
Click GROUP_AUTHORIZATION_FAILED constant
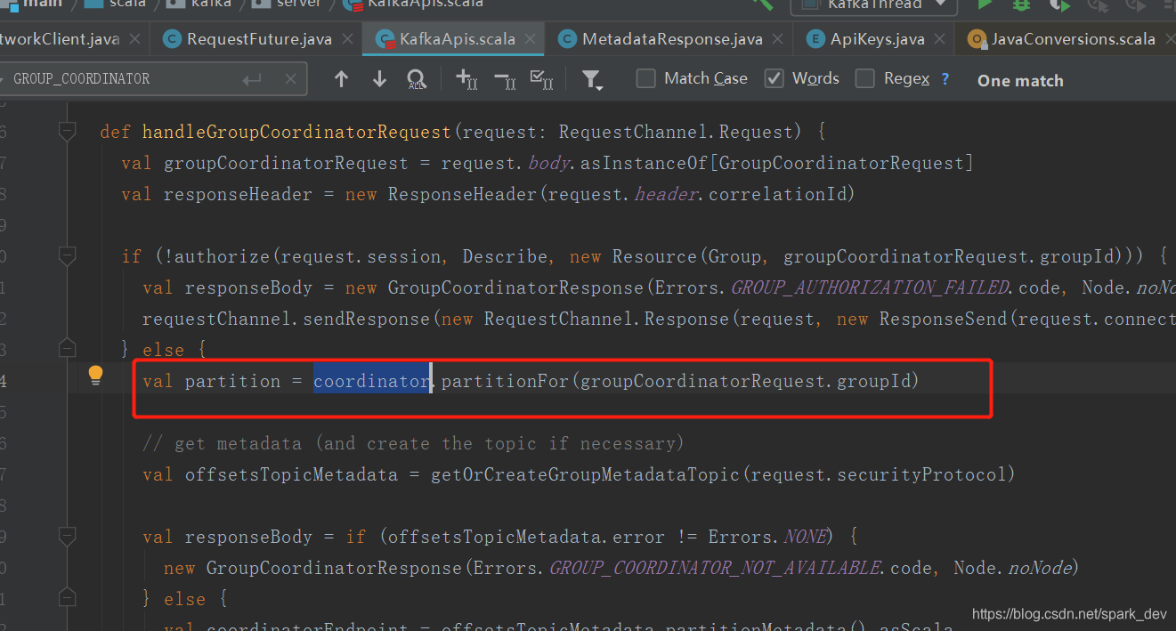point(869,287)
